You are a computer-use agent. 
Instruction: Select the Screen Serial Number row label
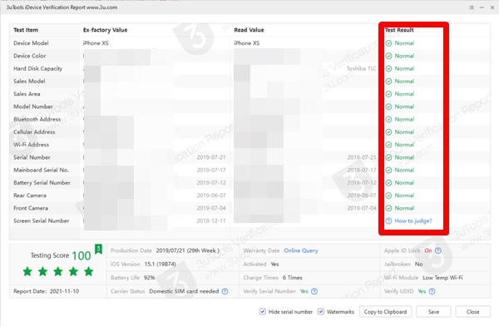42,221
